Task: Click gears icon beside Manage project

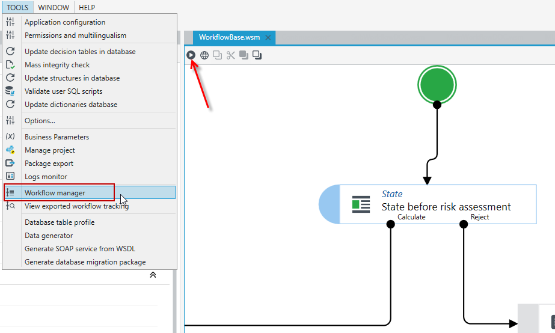Action: (x=10, y=150)
